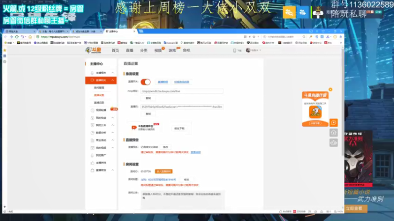Viewport: 394px width, 221px height.
Task: Click the orange Douyu companion app icon
Action: (x=315, y=112)
